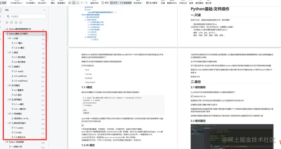
Task: Click the delete bookmark icon
Action: point(21,23)
